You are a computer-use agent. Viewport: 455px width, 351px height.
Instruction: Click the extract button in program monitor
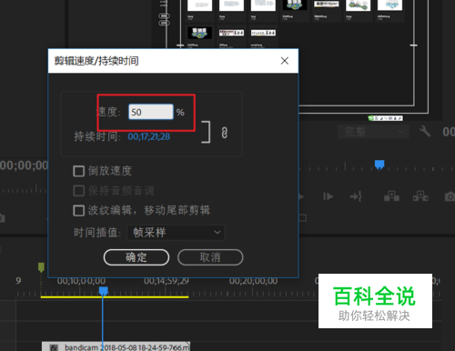(x=420, y=196)
